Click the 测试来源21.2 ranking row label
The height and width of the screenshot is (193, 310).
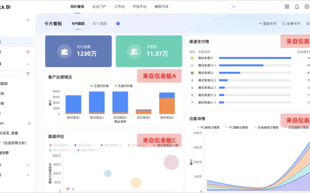(x=207, y=95)
